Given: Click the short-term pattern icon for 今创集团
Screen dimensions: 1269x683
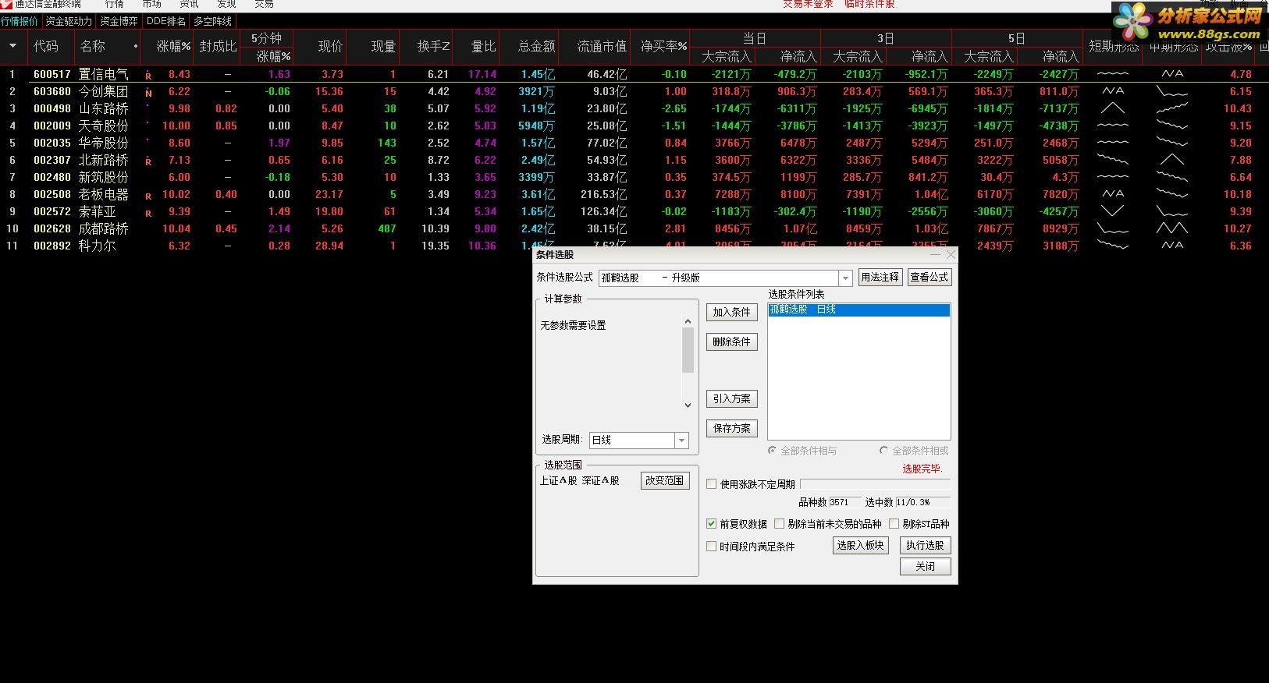Looking at the screenshot, I should [x=1113, y=91].
